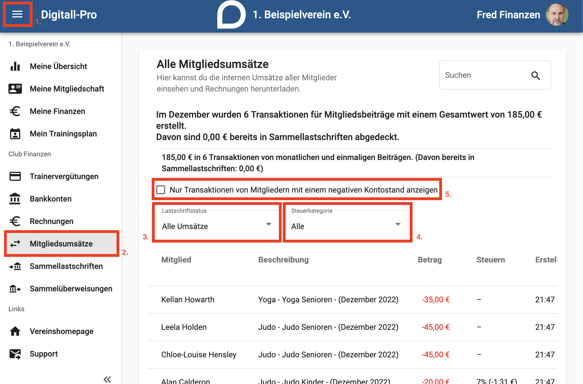
Task: Select the Kellan Howarth row name
Action: [188, 300]
